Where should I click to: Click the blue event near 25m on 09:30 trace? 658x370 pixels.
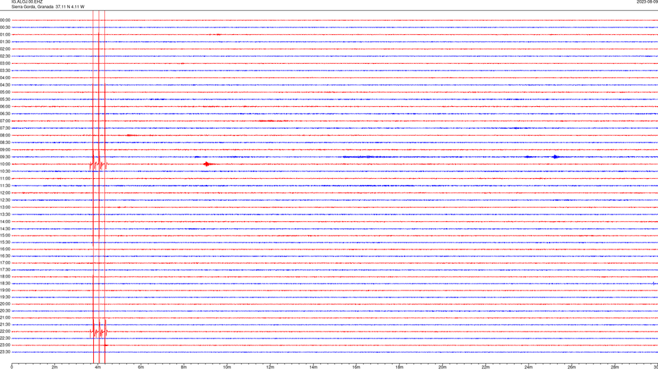556,157
